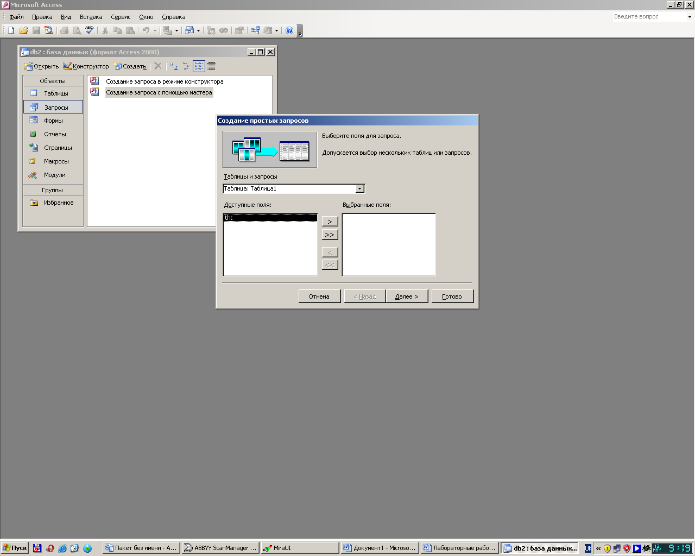
Task: Expand hidden tray icons with chevron
Action: (x=598, y=548)
